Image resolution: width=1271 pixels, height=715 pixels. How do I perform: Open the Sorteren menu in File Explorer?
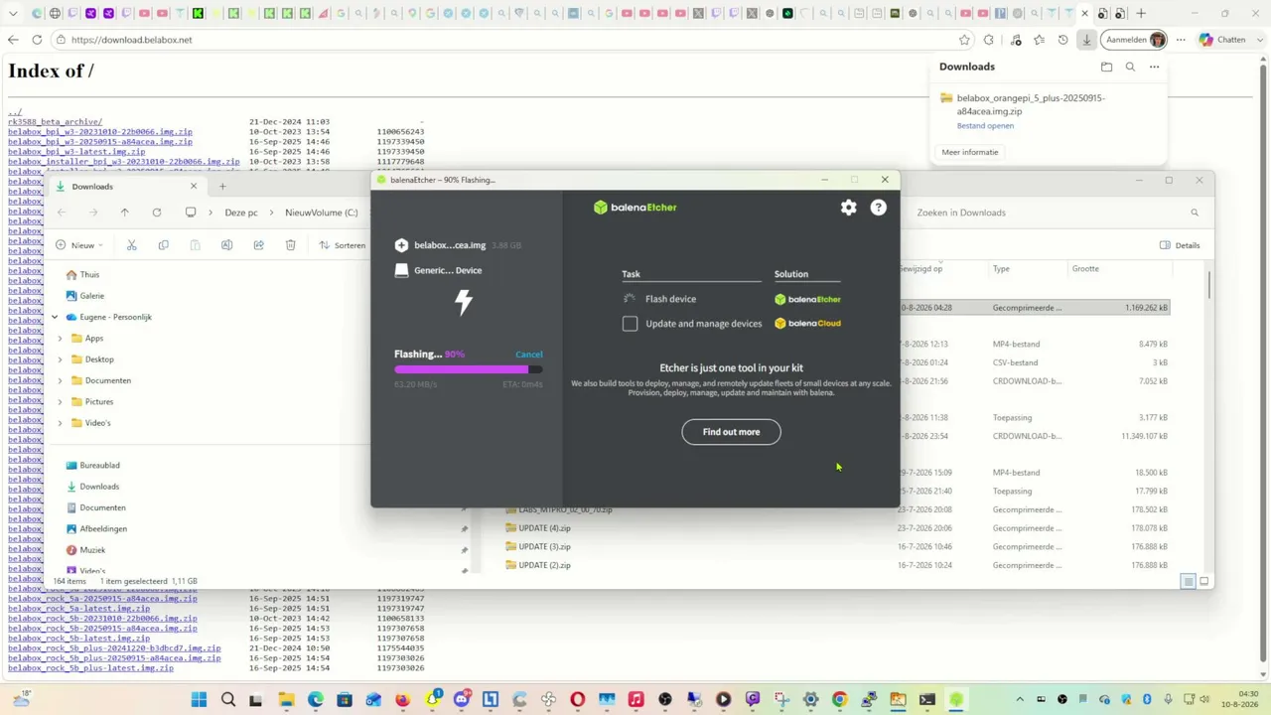(342, 245)
